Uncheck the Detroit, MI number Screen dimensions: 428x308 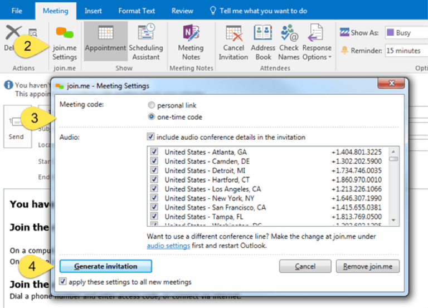(x=154, y=170)
